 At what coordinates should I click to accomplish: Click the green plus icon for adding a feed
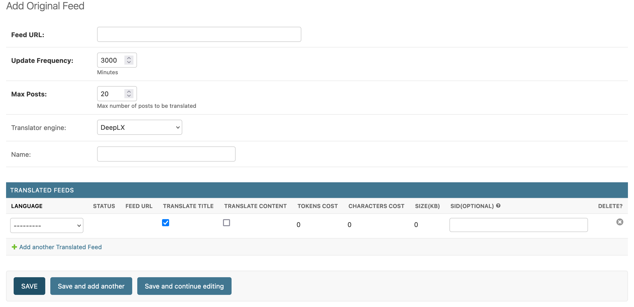[x=14, y=247]
